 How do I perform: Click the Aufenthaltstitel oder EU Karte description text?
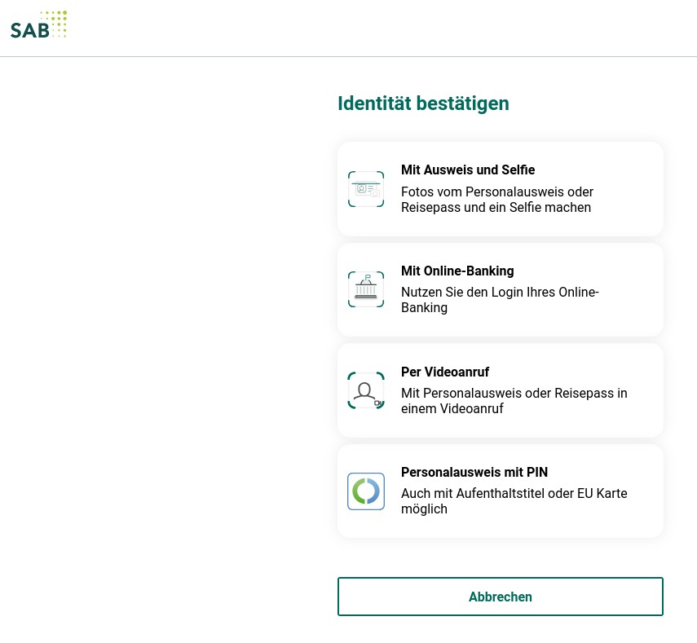click(514, 501)
